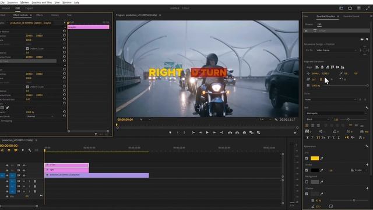The image size is (373, 210).
Task: Toggle the Fill checkbox in Appearance
Action: tap(307, 158)
